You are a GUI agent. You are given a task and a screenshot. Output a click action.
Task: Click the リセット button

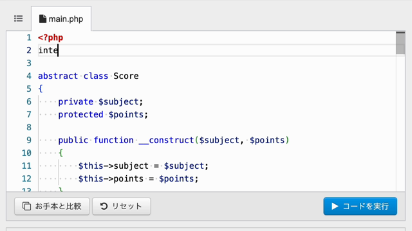122,206
